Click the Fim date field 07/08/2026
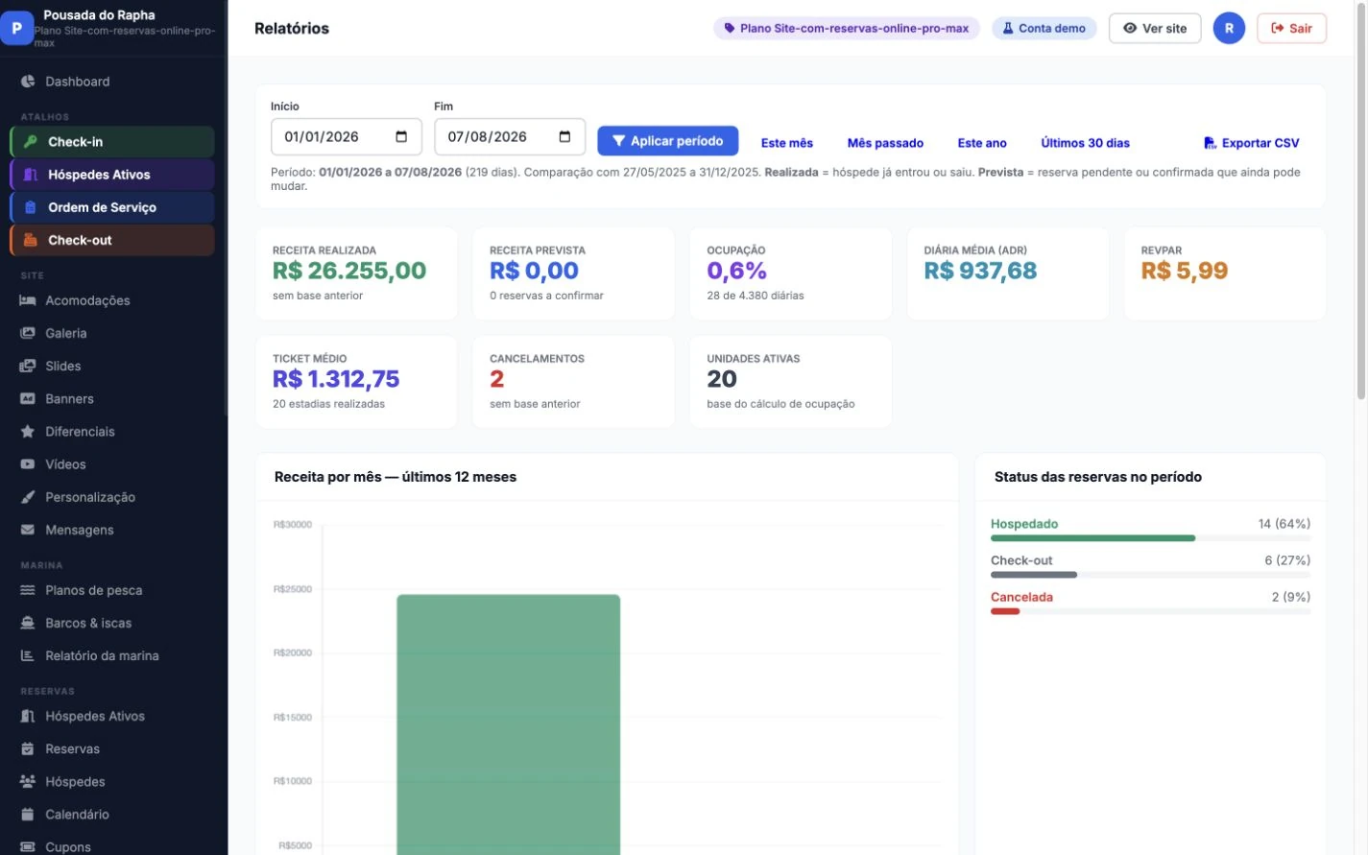The image size is (1368, 855). point(509,137)
